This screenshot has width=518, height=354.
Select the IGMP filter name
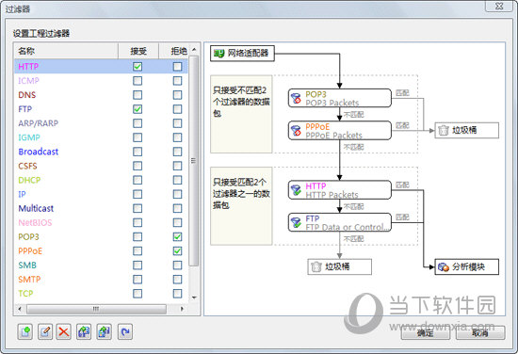29,137
